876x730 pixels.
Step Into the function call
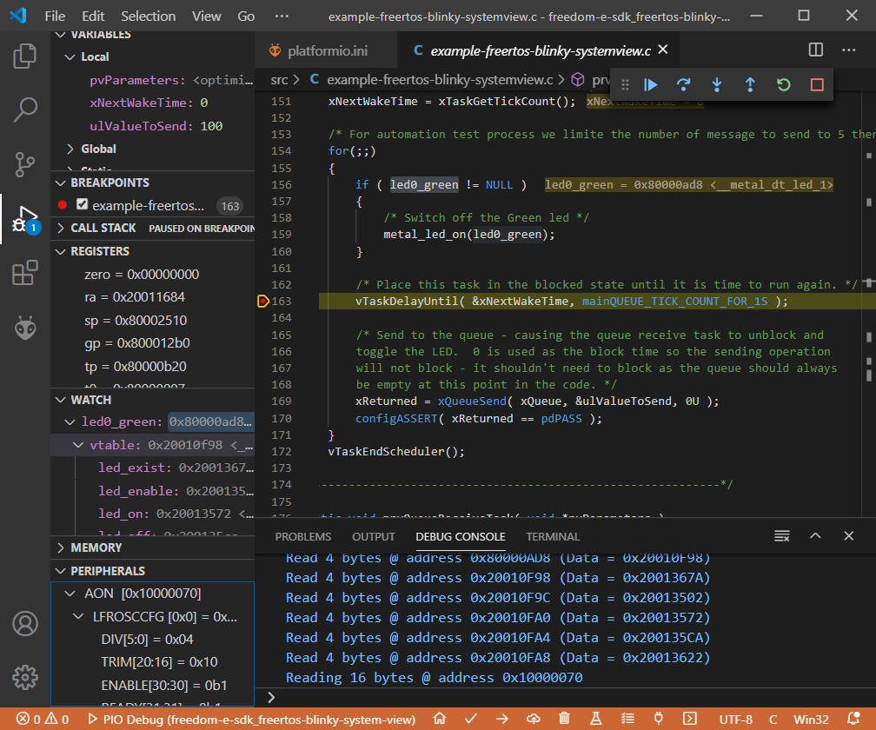pyautogui.click(x=716, y=84)
